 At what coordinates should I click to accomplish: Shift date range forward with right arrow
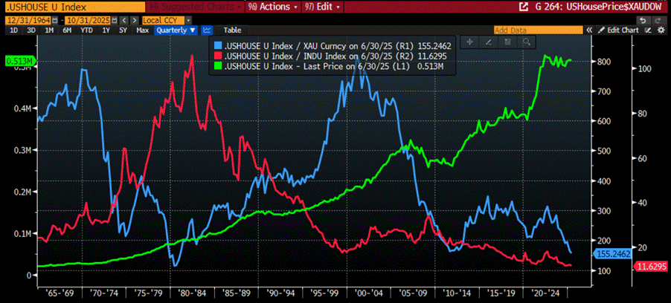click(135, 20)
